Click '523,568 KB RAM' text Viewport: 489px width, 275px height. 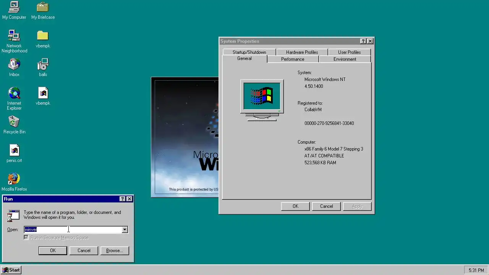click(320, 163)
